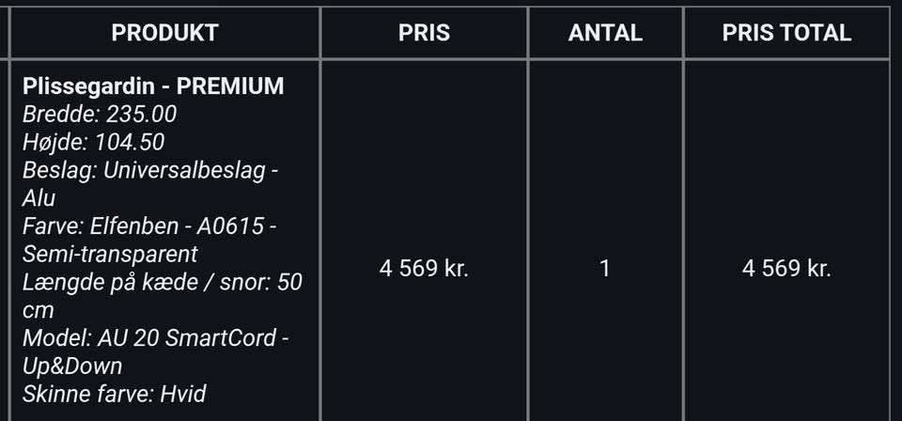Viewport: 902px width, 421px height.
Task: Click the Model: AU 20 SmartCord line
Action: [x=155, y=338]
